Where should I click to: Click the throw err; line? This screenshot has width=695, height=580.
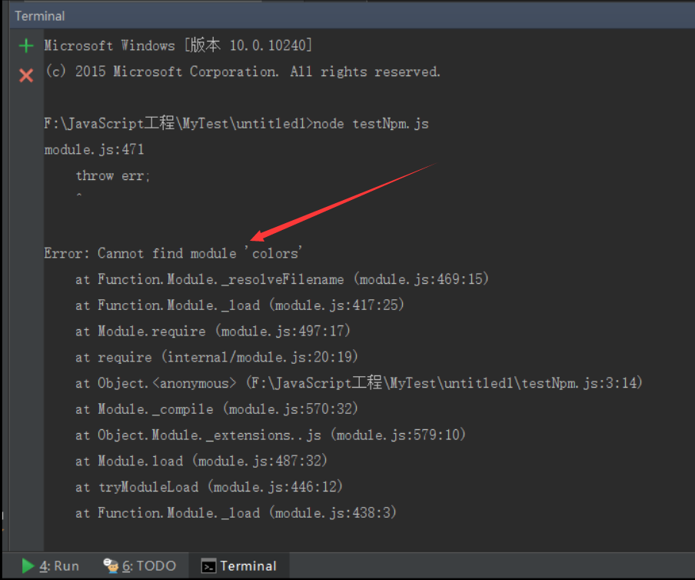tap(113, 175)
